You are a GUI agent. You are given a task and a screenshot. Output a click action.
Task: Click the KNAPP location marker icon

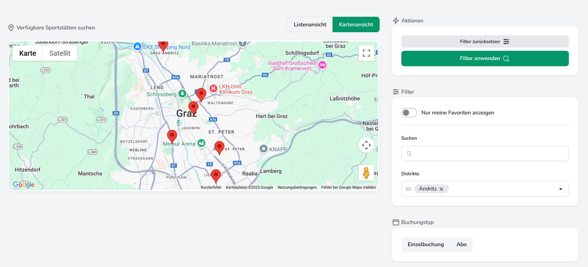263,148
